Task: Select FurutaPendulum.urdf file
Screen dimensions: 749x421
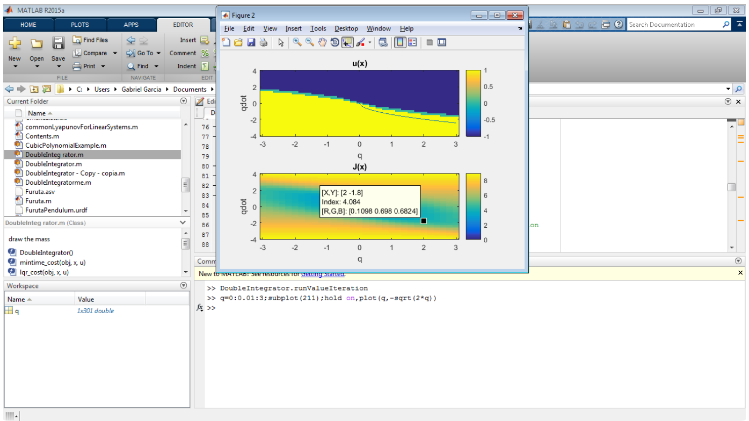Action: tap(56, 210)
